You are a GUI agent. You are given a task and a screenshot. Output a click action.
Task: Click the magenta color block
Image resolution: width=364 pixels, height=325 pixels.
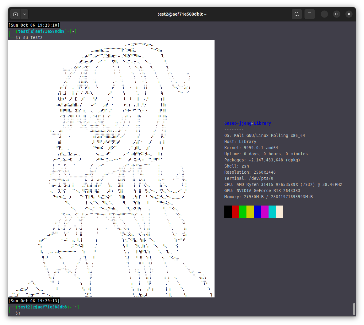(265, 212)
